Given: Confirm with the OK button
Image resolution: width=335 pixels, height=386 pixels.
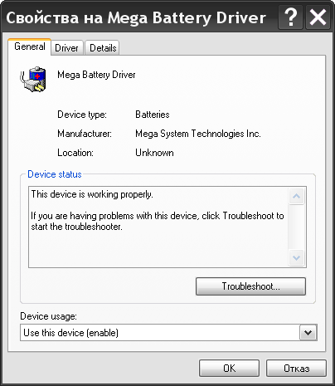Looking at the screenshot, I should pyautogui.click(x=229, y=369).
